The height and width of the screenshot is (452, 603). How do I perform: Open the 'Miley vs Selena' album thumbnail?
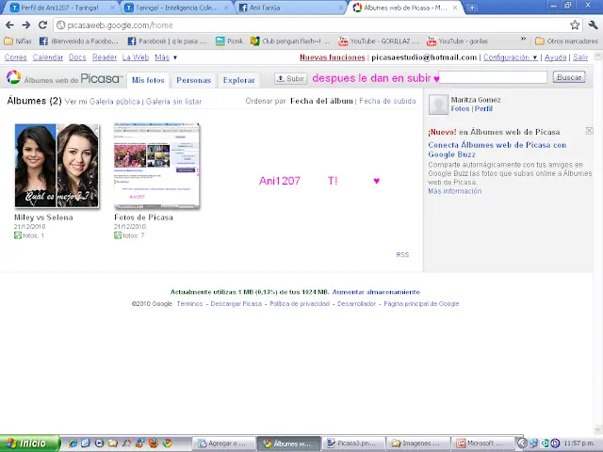click(56, 166)
